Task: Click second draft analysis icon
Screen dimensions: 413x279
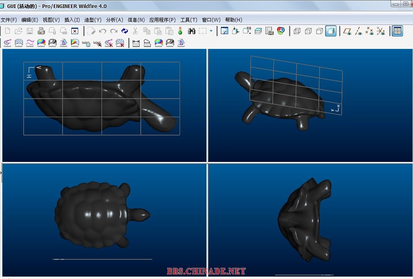Action: [181, 43]
